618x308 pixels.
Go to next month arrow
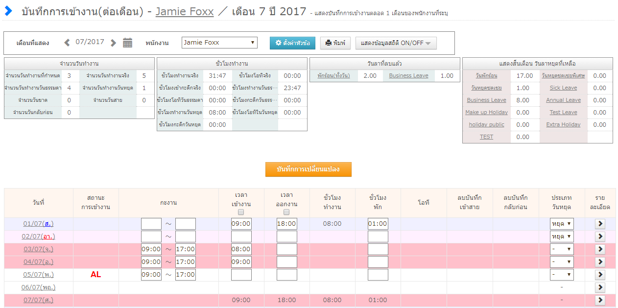pos(113,43)
